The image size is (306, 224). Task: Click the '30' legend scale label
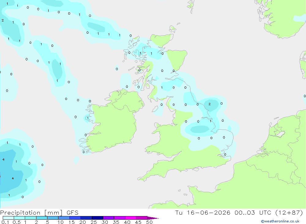pyautogui.click(x=105, y=222)
